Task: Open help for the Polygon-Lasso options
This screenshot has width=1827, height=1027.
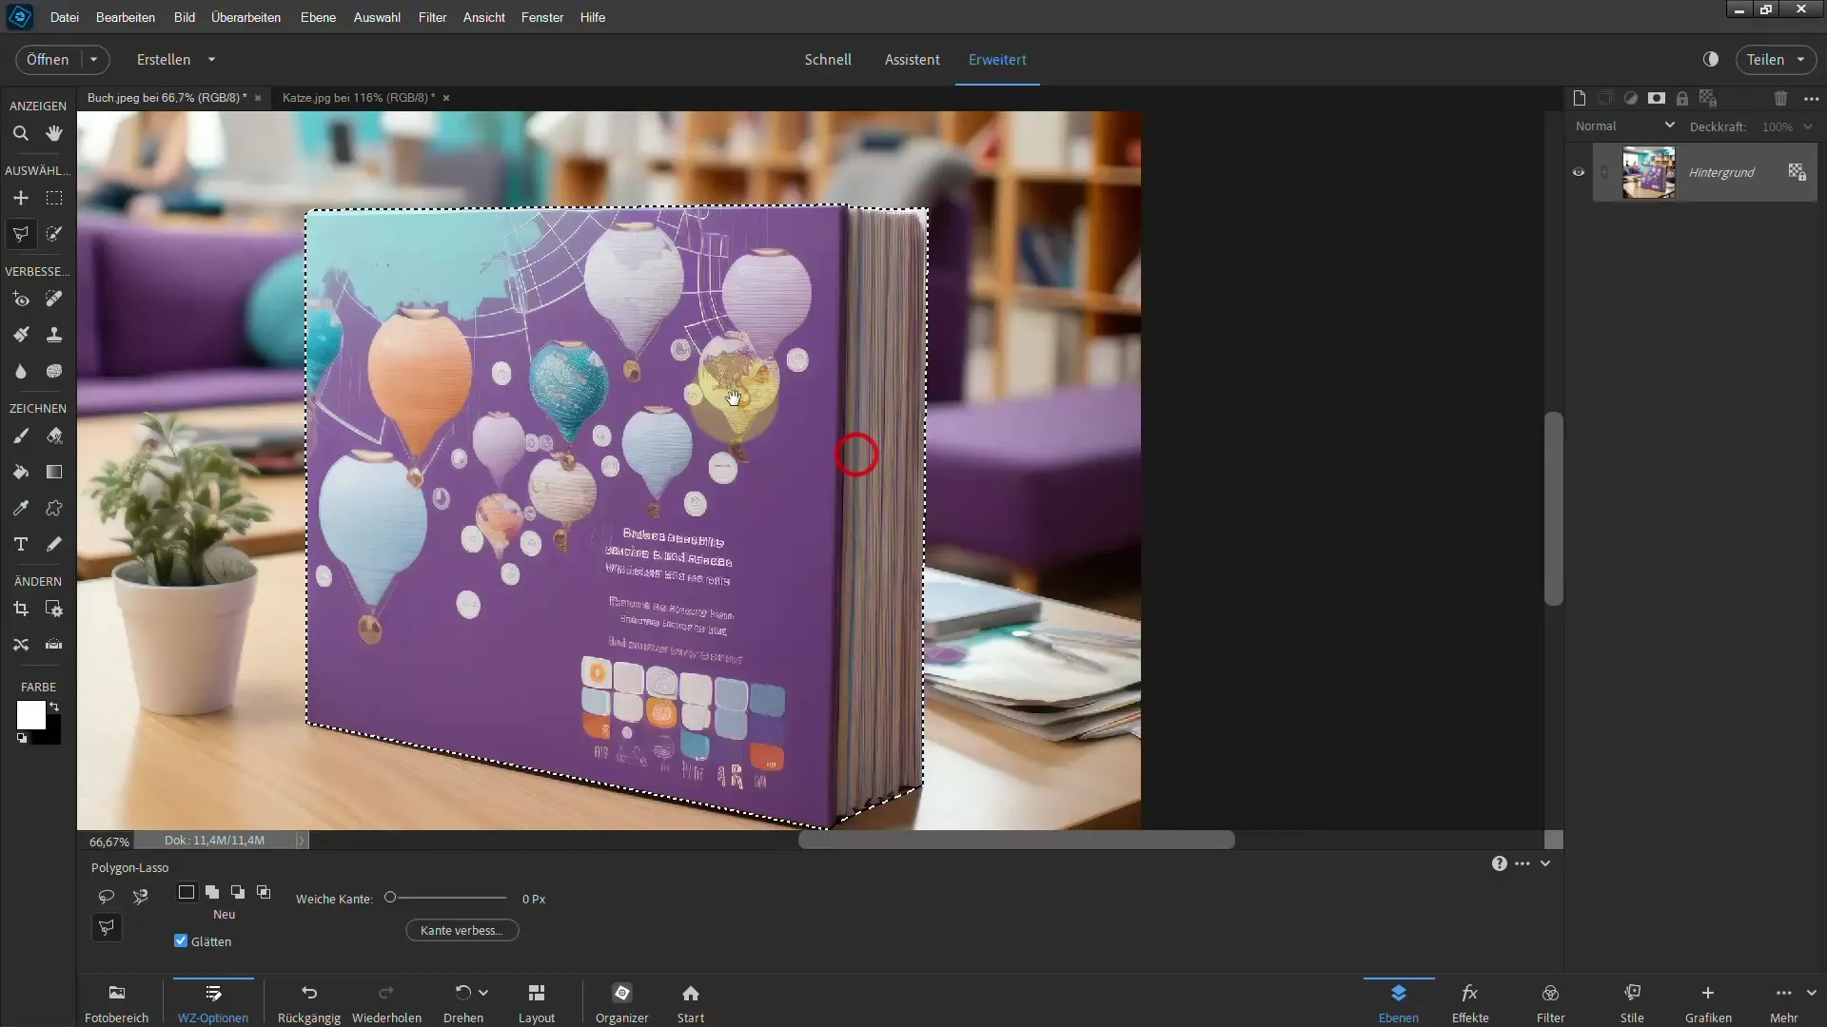Action: pos(1500,863)
